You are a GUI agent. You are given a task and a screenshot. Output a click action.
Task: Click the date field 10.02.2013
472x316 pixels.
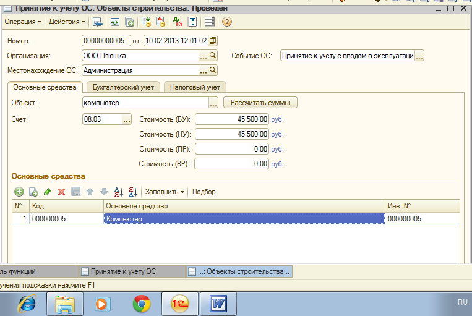[x=176, y=41]
